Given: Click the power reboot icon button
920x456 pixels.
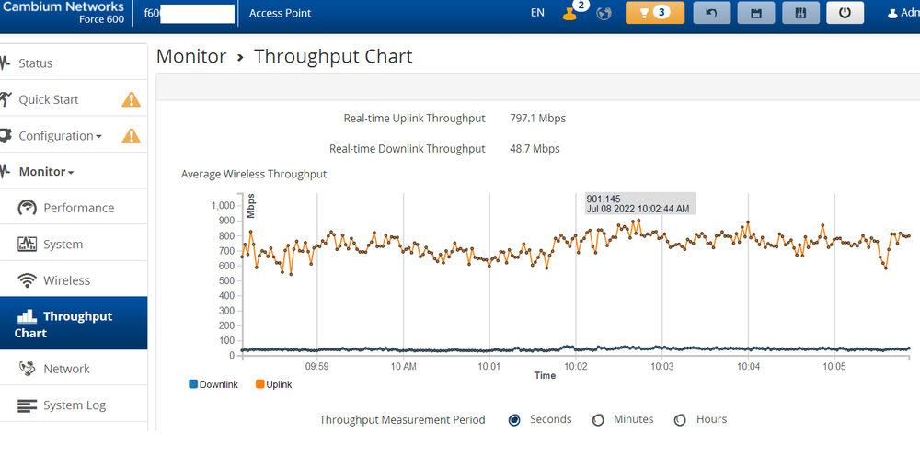Looking at the screenshot, I should click(845, 13).
